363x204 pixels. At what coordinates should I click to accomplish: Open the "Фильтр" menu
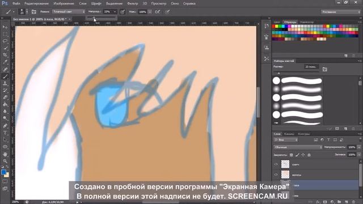[133, 3]
